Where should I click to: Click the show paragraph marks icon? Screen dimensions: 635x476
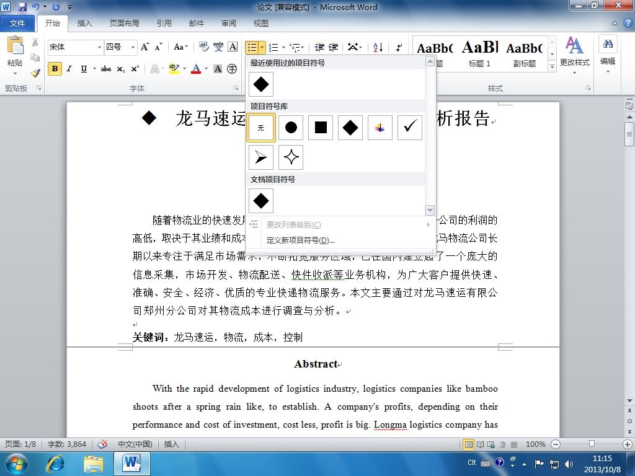click(399, 47)
